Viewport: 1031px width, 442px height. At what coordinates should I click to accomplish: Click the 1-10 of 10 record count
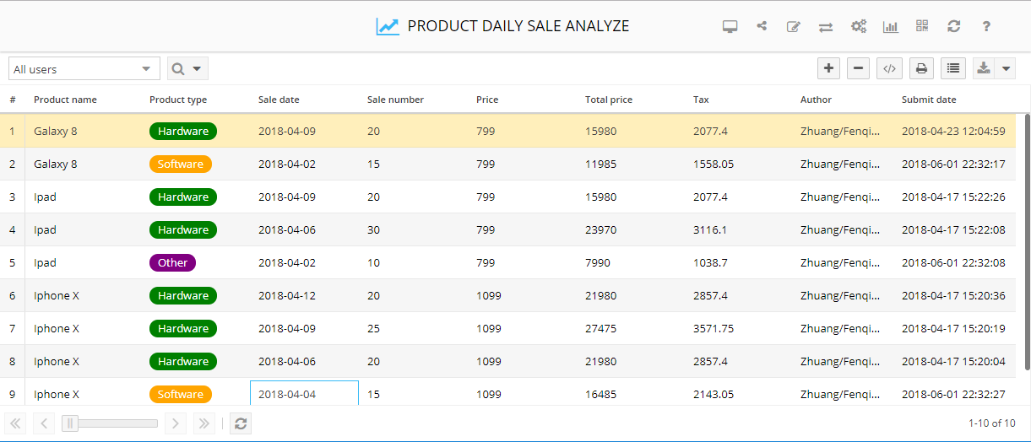coord(992,423)
